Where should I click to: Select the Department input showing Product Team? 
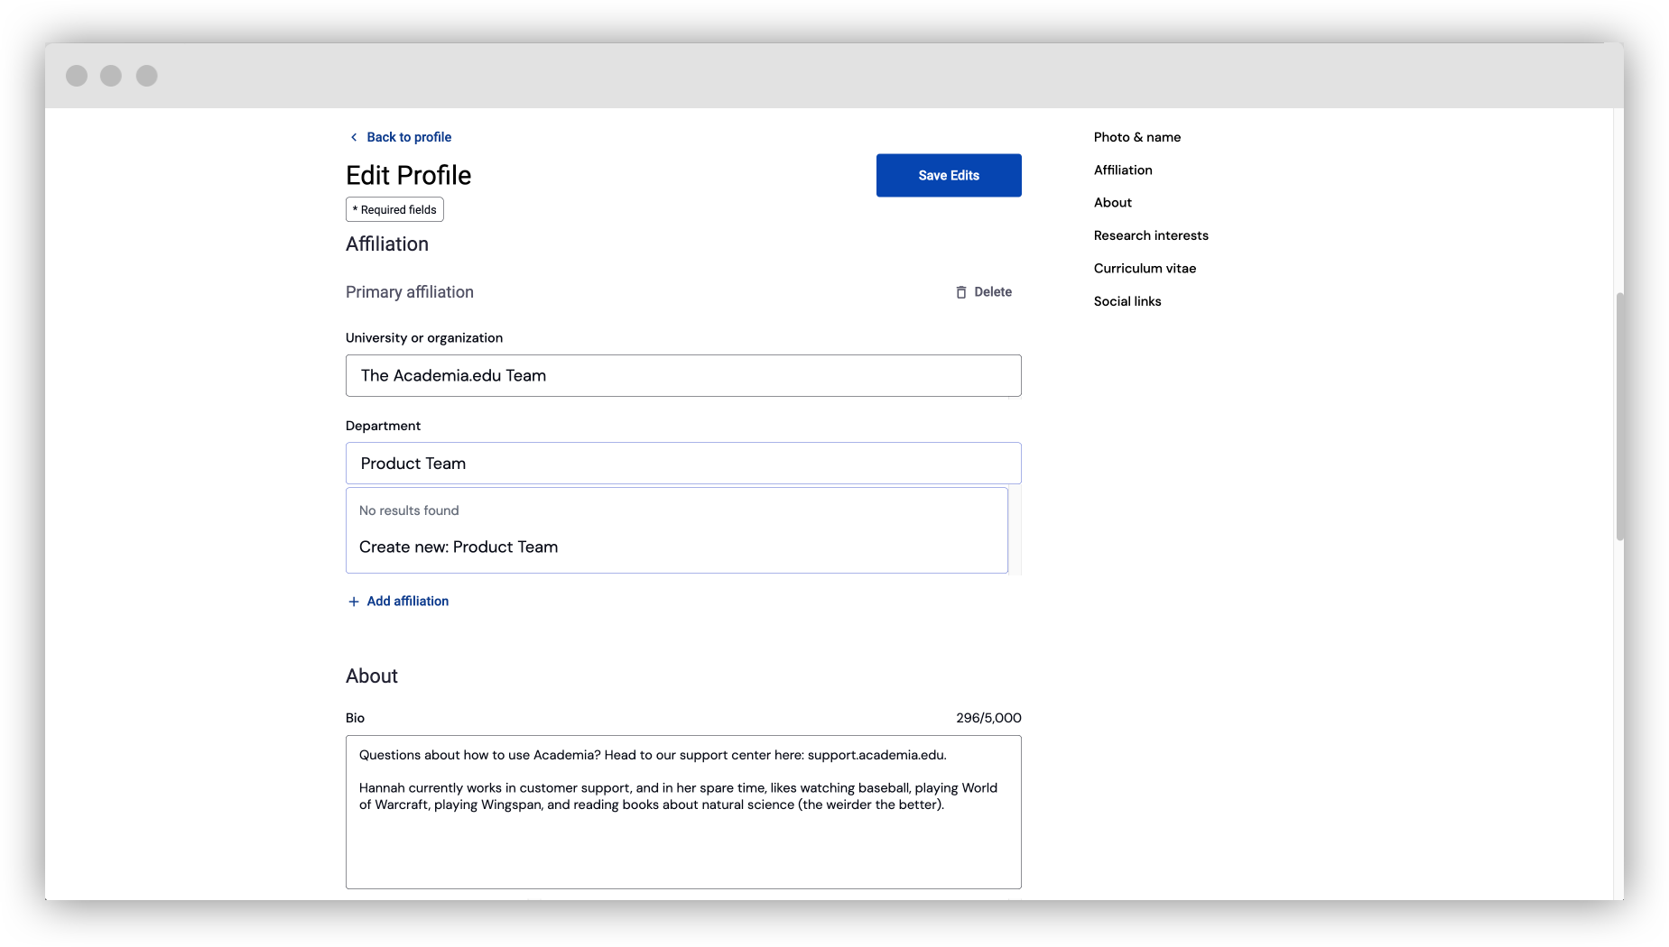(683, 463)
